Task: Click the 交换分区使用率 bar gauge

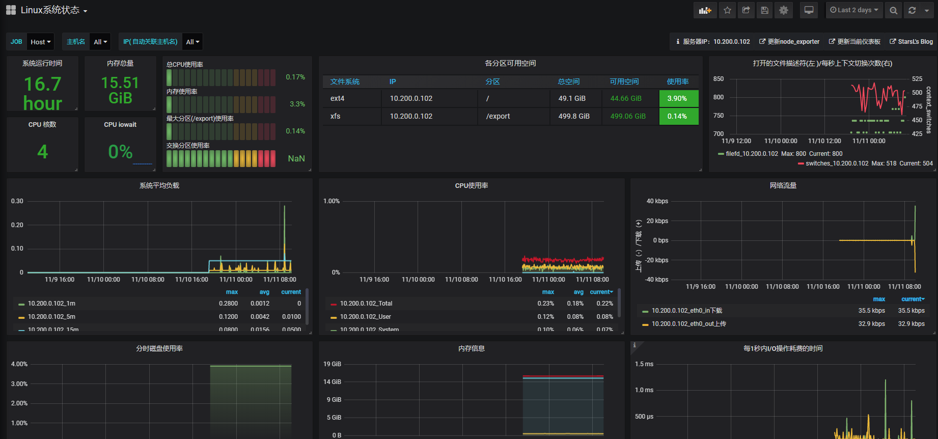Action: tap(221, 158)
